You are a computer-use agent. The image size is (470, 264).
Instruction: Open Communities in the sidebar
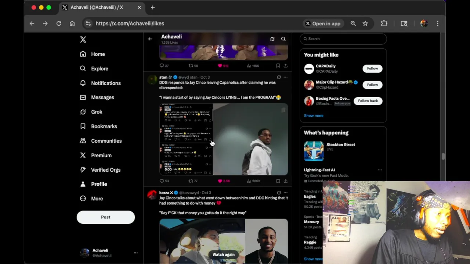pos(101,141)
